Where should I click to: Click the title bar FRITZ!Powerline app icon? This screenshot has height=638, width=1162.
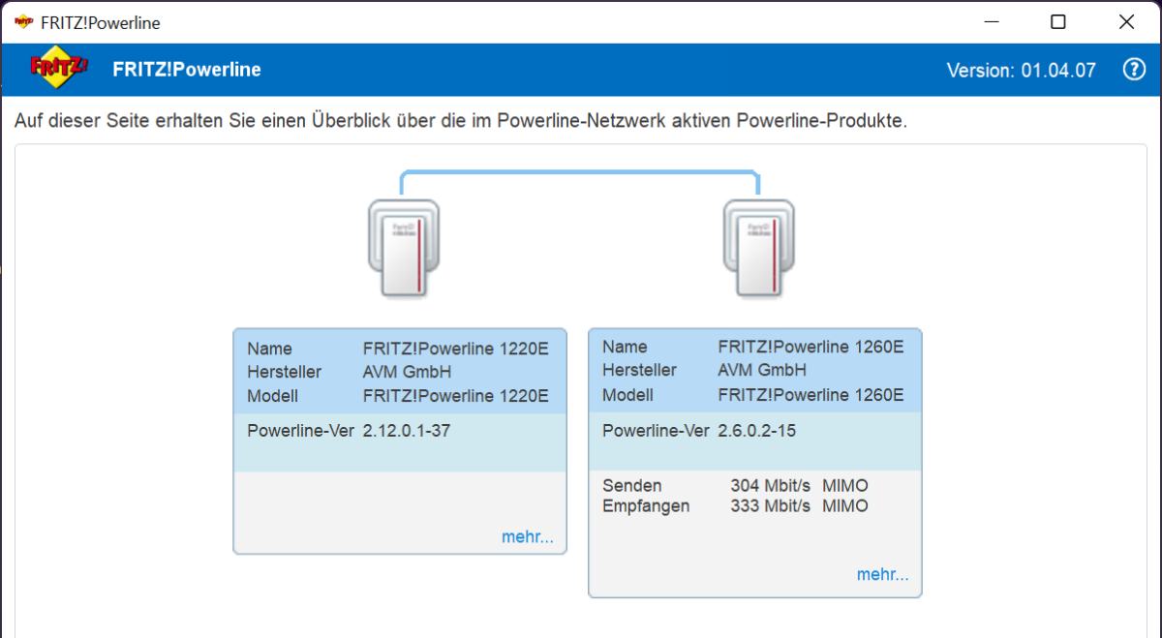pyautogui.click(x=23, y=22)
